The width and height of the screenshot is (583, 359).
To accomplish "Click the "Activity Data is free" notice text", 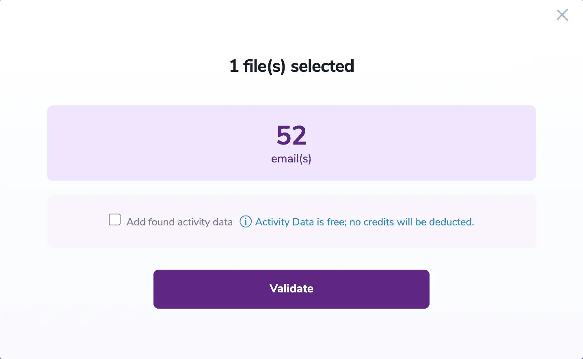I will pyautogui.click(x=300, y=222).
